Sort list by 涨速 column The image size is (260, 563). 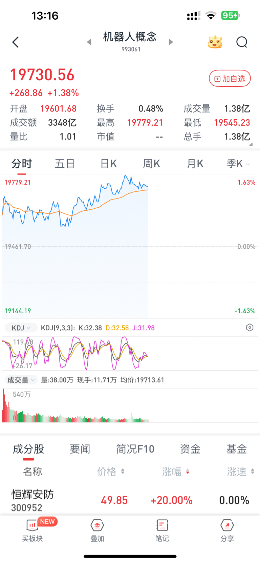click(x=240, y=471)
